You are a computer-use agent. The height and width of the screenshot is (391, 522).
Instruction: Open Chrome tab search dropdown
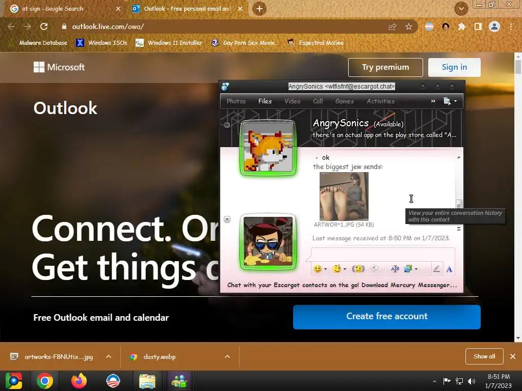click(461, 9)
